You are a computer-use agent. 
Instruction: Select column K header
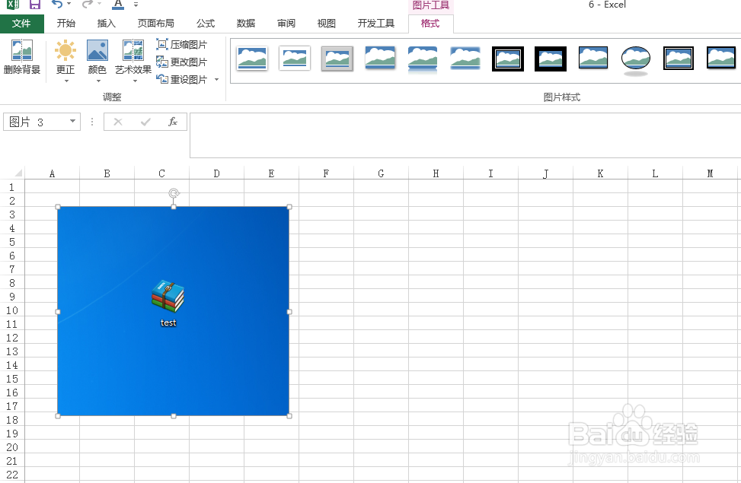click(600, 173)
